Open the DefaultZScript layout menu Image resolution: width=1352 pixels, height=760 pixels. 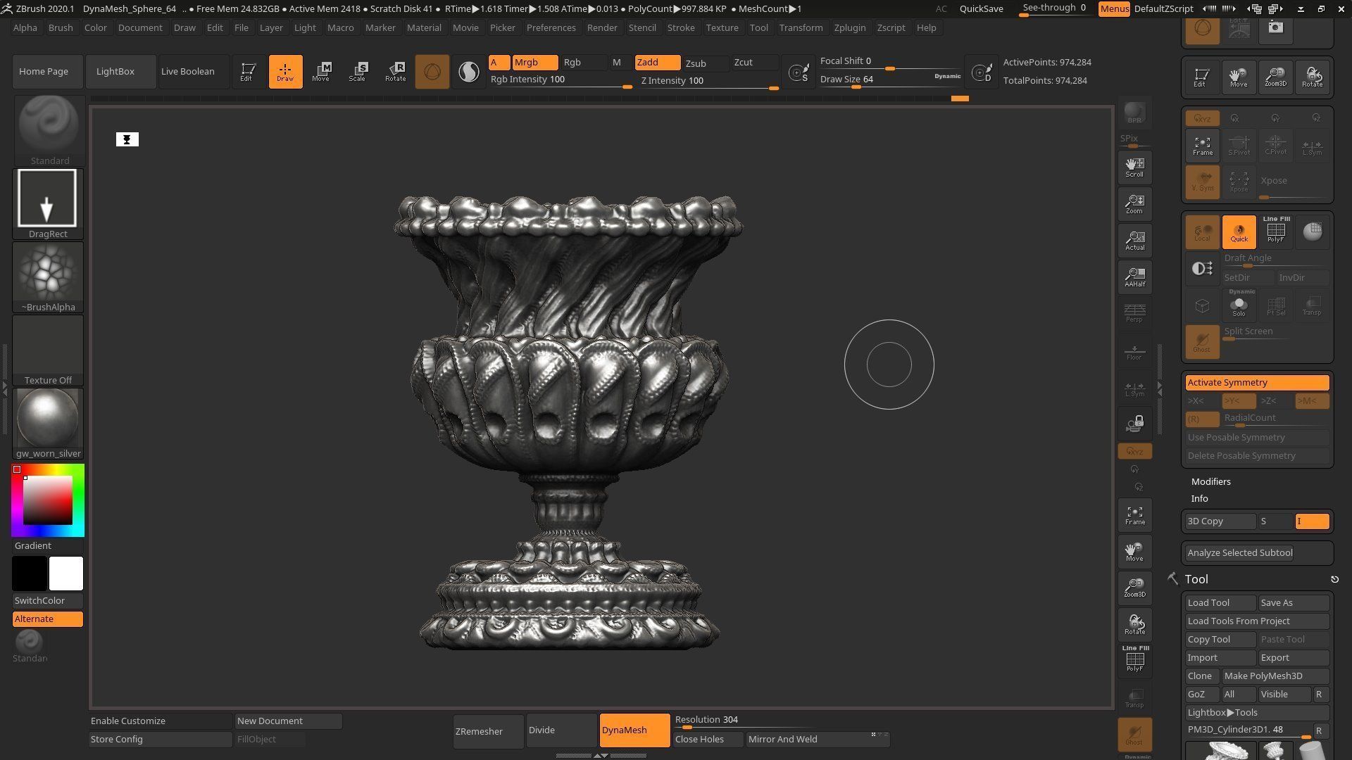[1164, 8]
